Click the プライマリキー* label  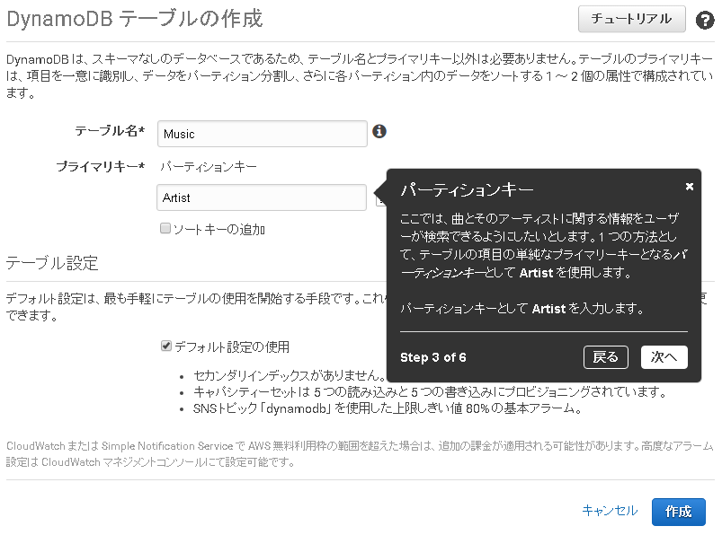pos(101,166)
